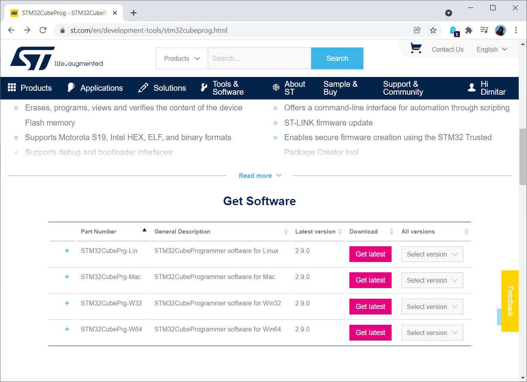Click the dark circle dropdown icon in title bar
The width and height of the screenshot is (527, 382).
(x=448, y=13)
